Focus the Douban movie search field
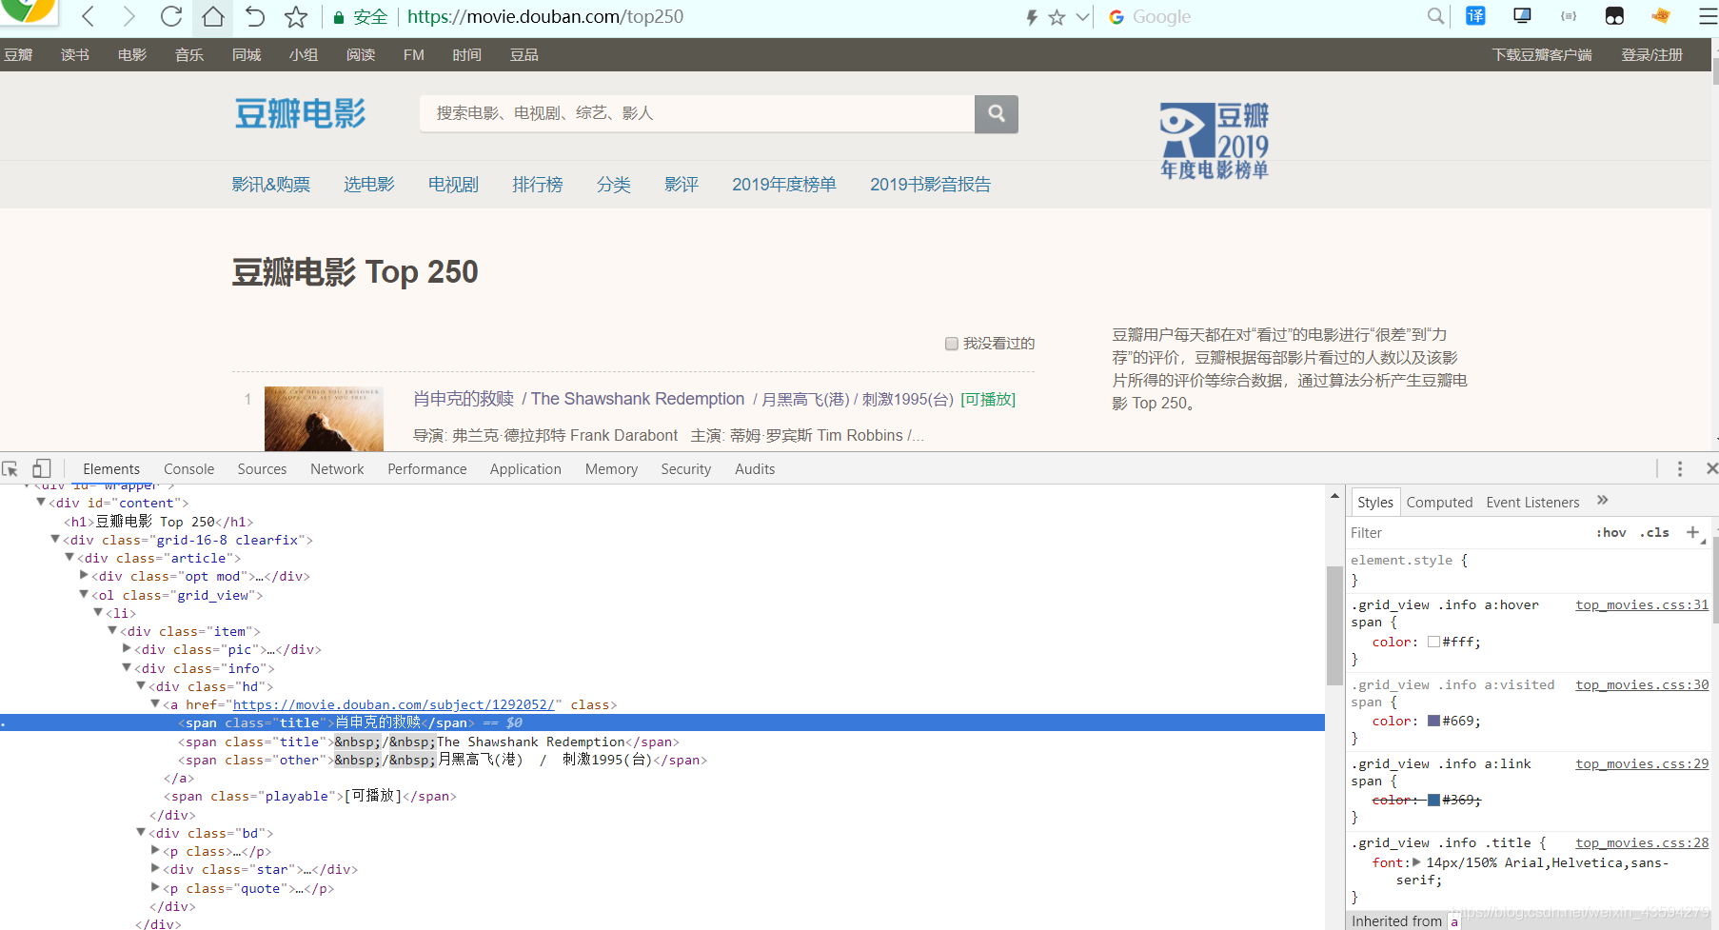 click(697, 113)
